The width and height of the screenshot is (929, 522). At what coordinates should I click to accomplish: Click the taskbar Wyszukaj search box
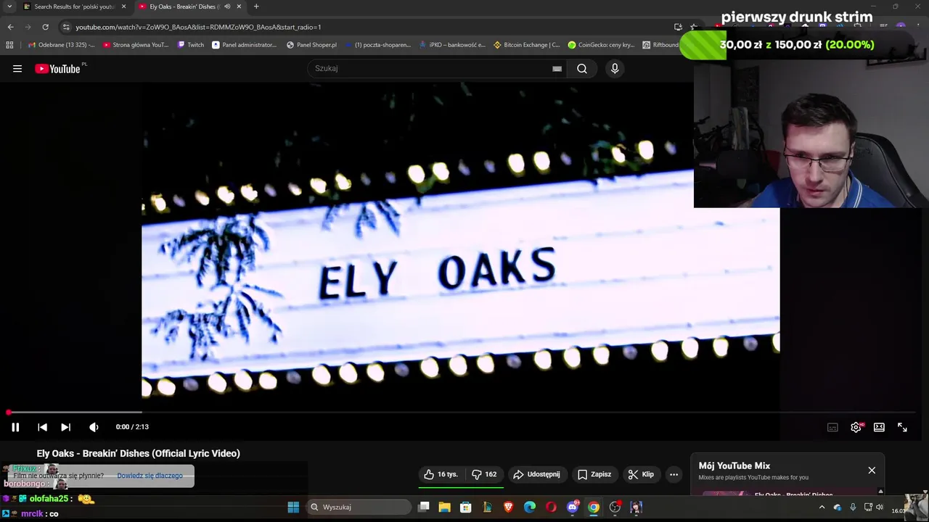359,507
